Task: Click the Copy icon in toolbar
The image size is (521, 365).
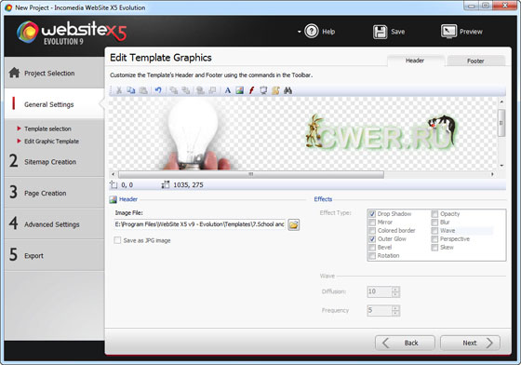Action: [x=131, y=90]
